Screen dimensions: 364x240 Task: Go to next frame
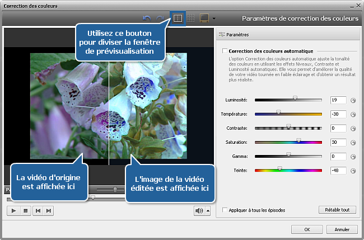pyautogui.click(x=49, y=210)
